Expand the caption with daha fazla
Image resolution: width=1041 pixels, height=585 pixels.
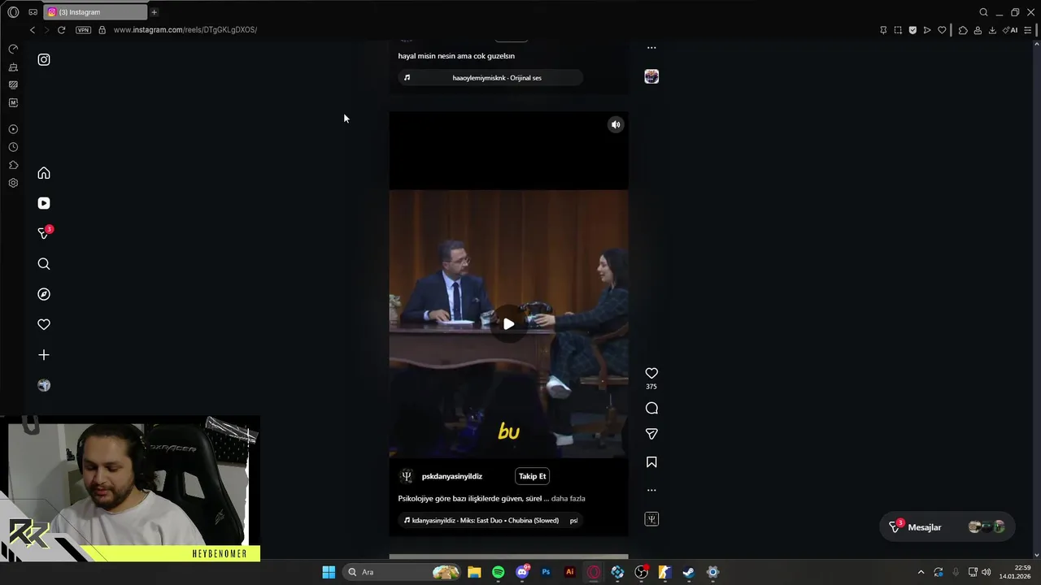[x=568, y=498]
